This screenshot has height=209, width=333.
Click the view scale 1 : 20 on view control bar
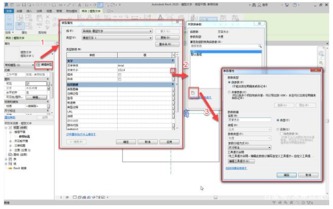(x=65, y=197)
